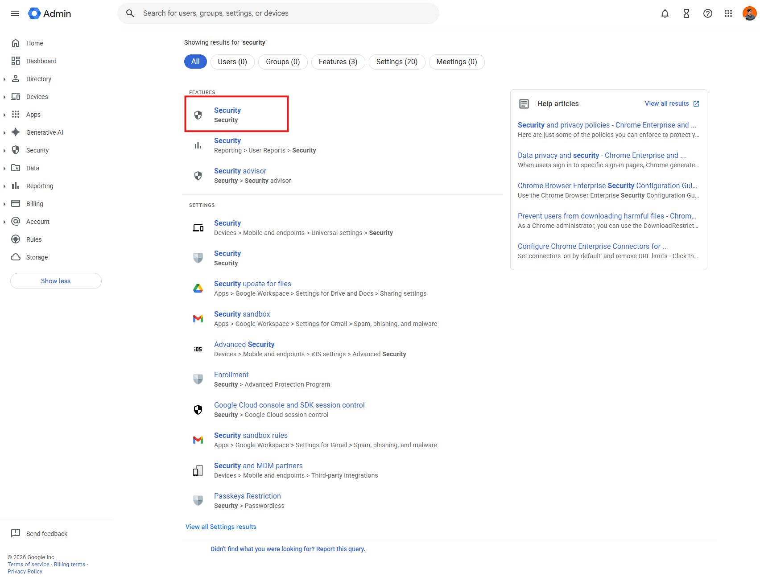Click the search magnifier icon
Viewport: 760px width, 577px height.
coord(130,13)
